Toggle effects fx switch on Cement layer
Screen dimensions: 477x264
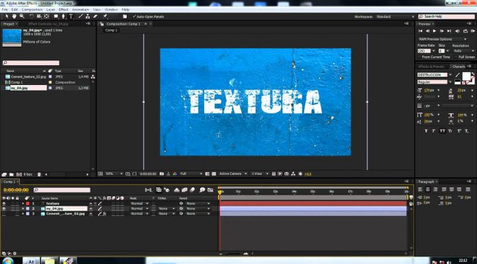[104, 214]
